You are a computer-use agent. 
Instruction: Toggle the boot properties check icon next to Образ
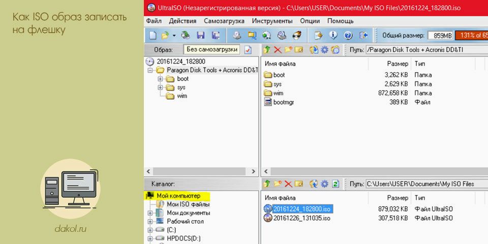click(248, 50)
